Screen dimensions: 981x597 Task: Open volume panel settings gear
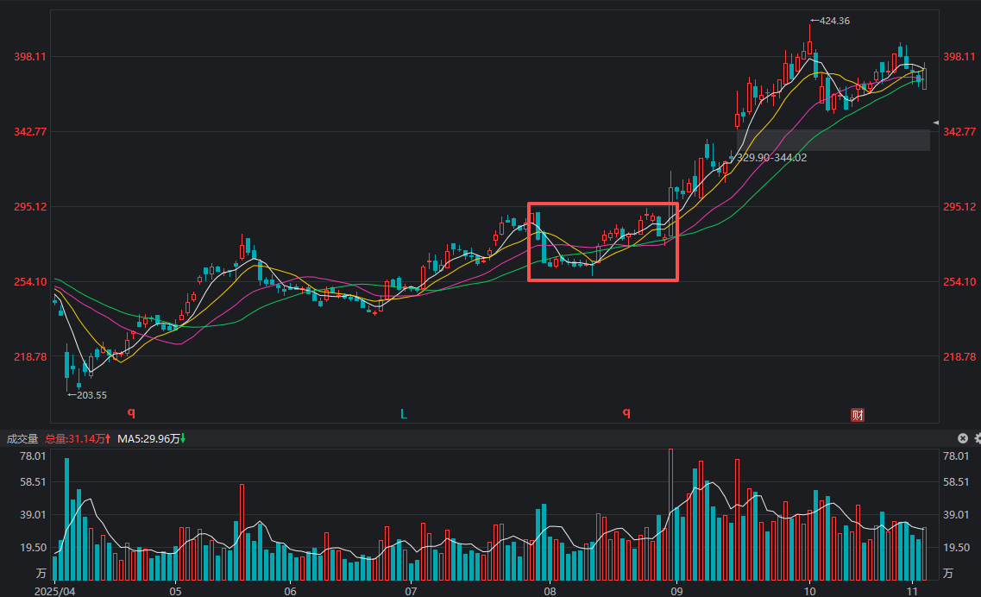[977, 438]
